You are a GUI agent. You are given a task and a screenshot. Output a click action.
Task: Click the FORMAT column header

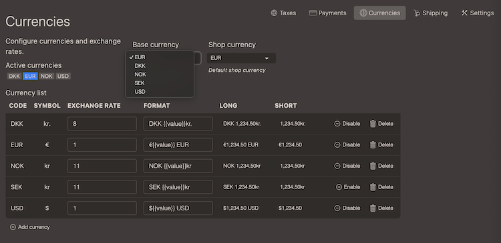click(156, 106)
